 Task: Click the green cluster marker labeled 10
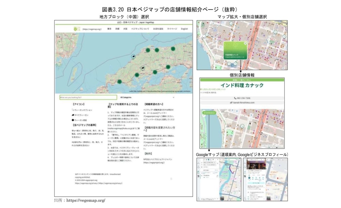[x=168, y=67]
